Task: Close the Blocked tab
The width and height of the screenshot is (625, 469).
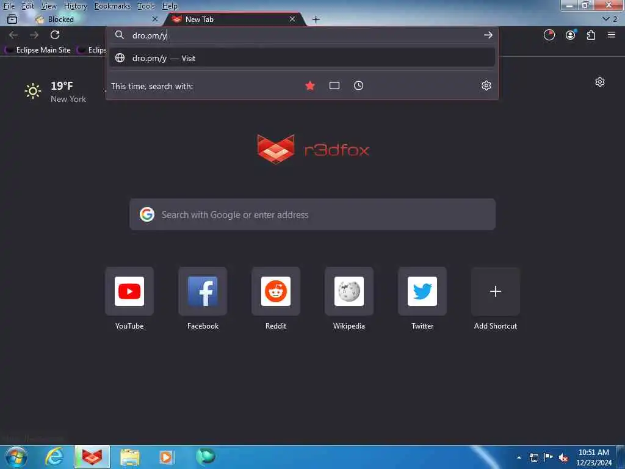Action: pyautogui.click(x=155, y=19)
